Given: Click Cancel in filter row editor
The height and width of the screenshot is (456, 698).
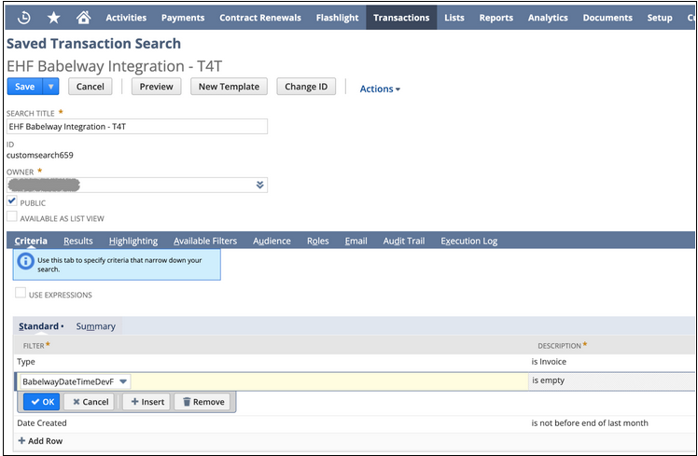Looking at the screenshot, I should [x=91, y=402].
